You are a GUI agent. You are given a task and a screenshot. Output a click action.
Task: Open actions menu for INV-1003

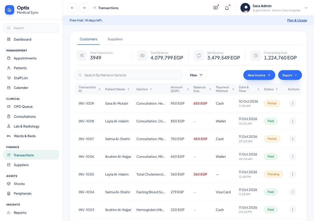tap(293, 210)
